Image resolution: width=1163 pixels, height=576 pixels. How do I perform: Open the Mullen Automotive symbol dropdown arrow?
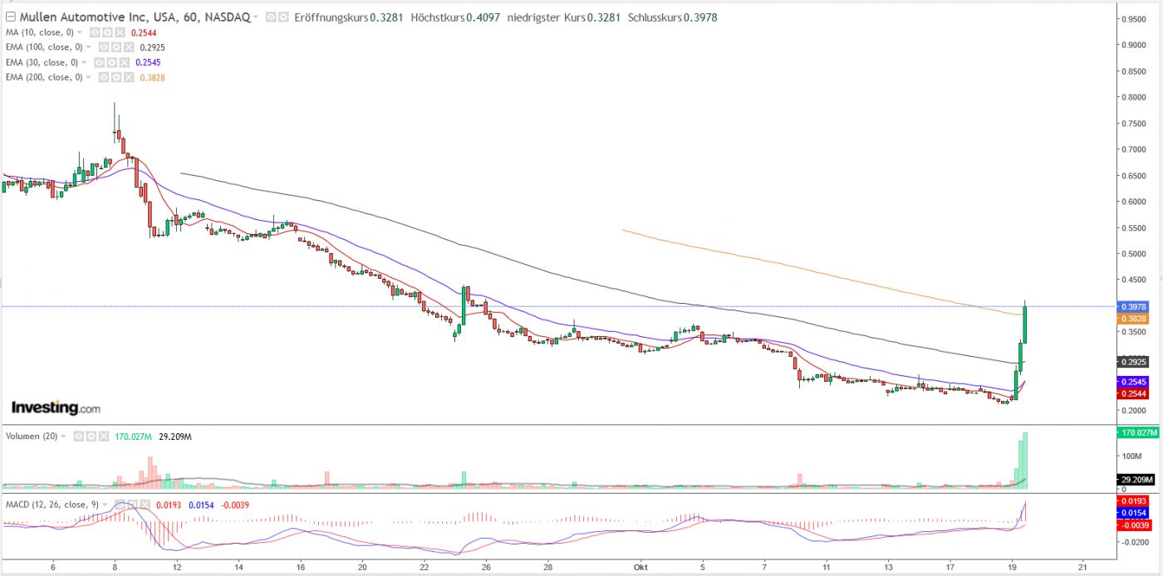point(256,17)
